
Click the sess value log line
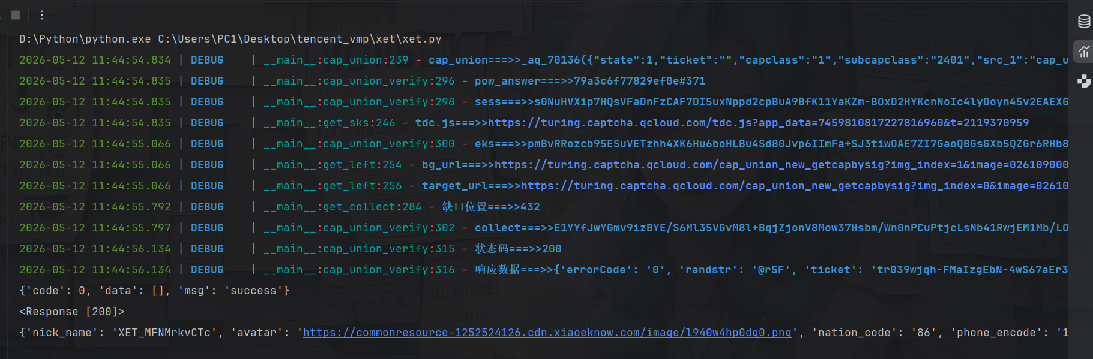(771, 102)
